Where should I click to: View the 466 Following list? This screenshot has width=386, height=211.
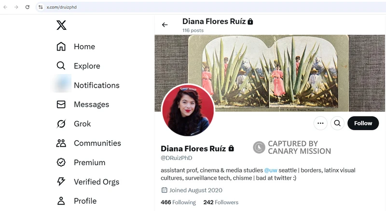(178, 202)
